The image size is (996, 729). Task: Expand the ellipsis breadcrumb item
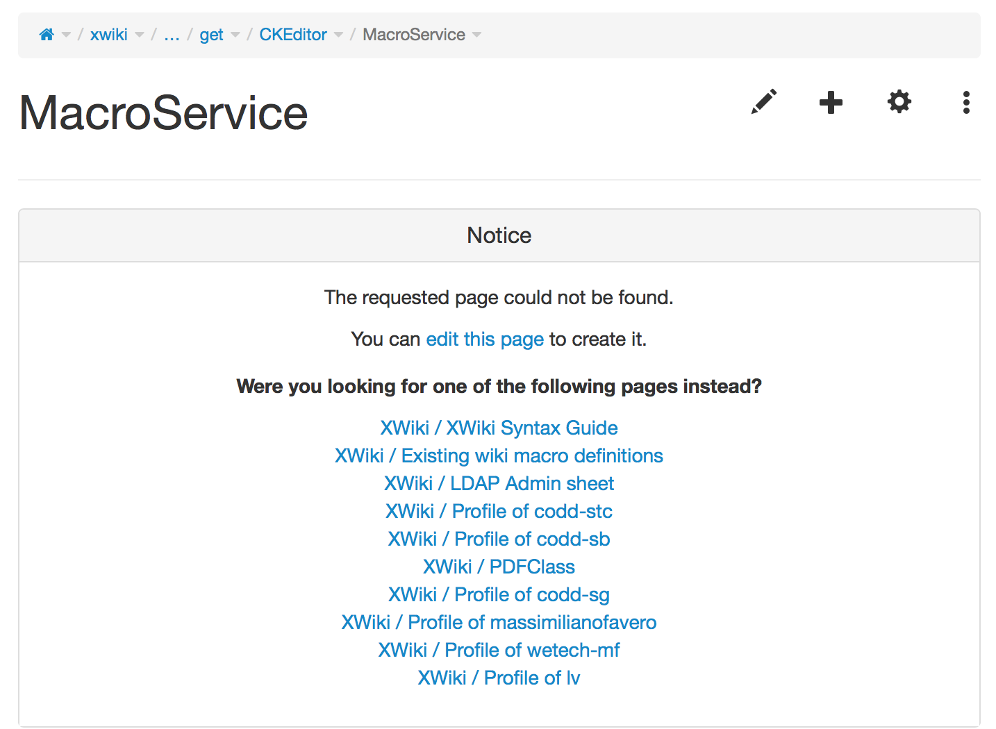[172, 35]
